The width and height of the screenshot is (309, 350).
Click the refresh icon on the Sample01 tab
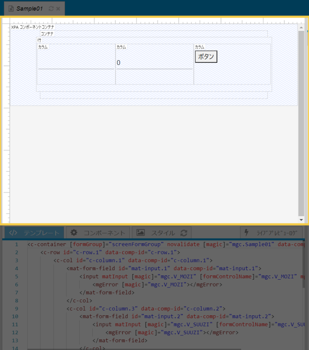tap(51, 9)
